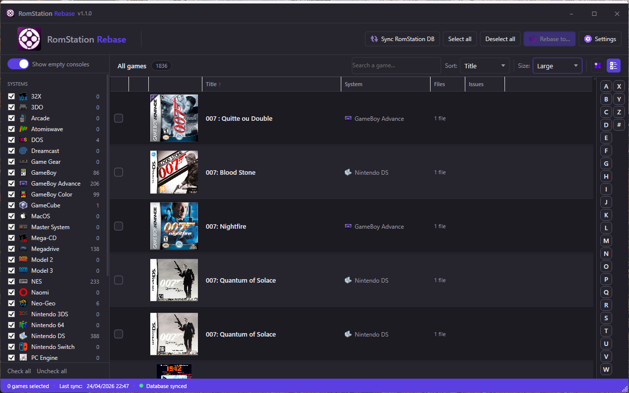Click the Dreamcast swirl icon in sidebar
The image size is (629, 393).
click(x=23, y=151)
